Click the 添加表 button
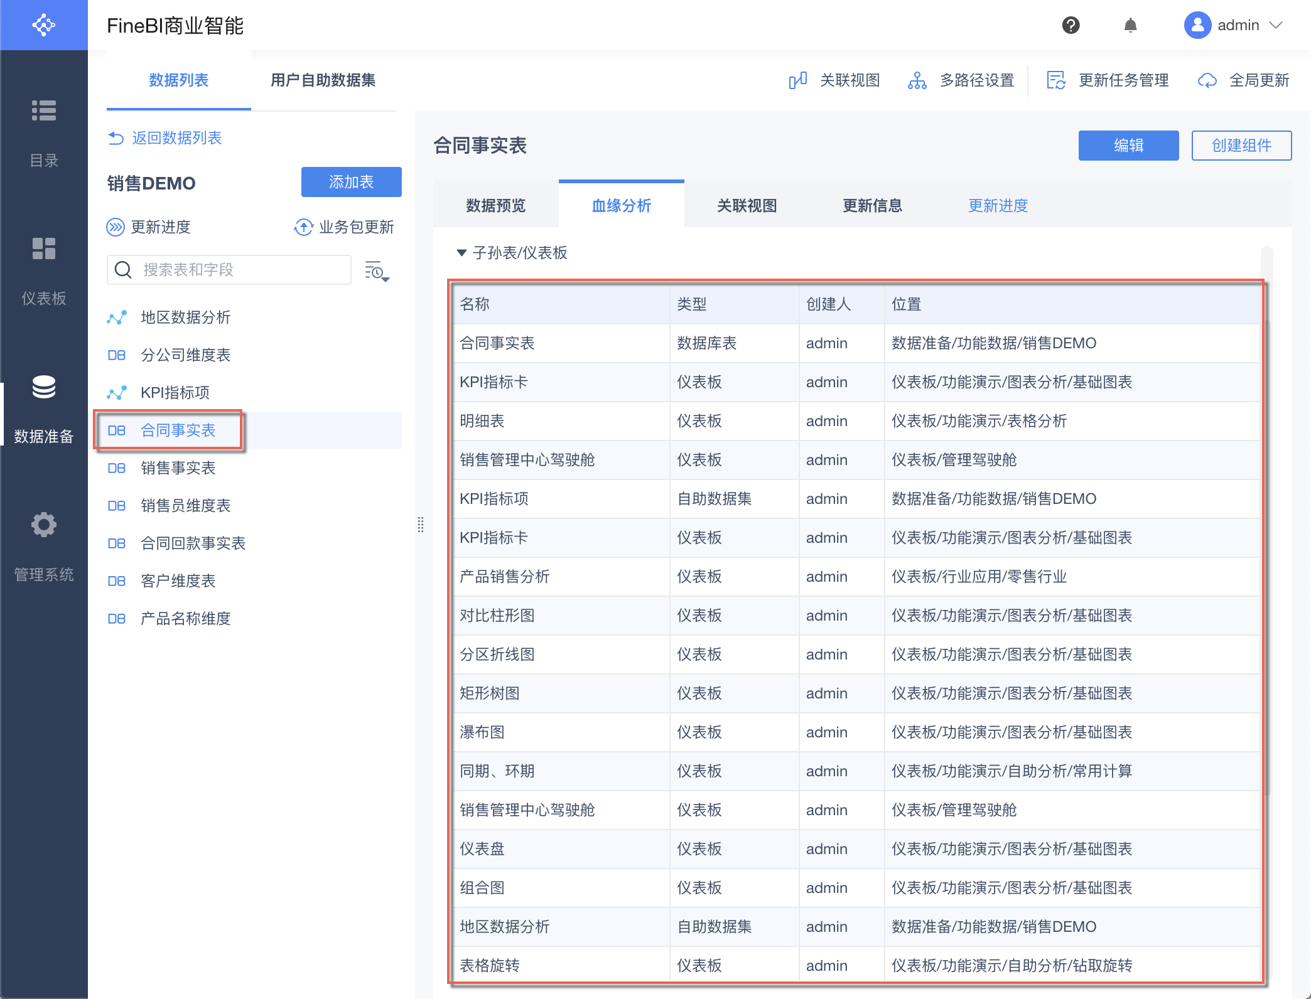1311x999 pixels. coord(351,182)
